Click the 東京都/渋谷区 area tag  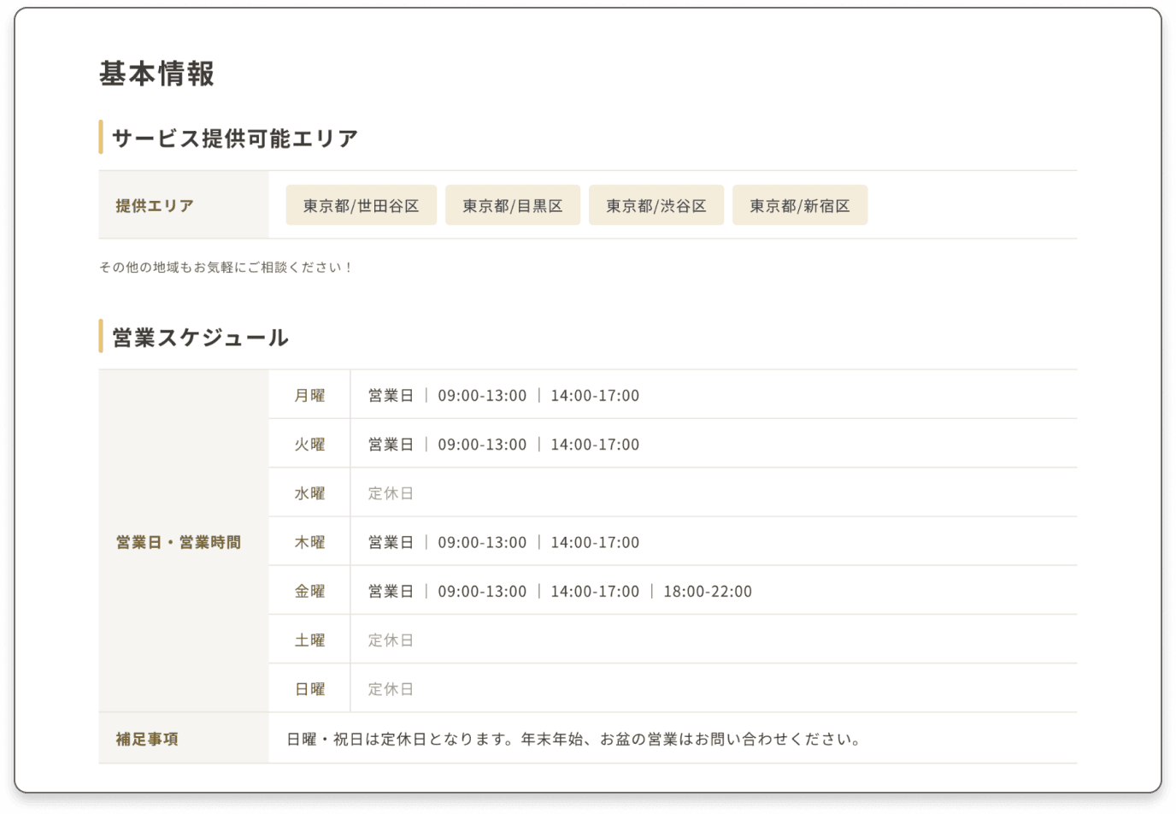tap(656, 205)
